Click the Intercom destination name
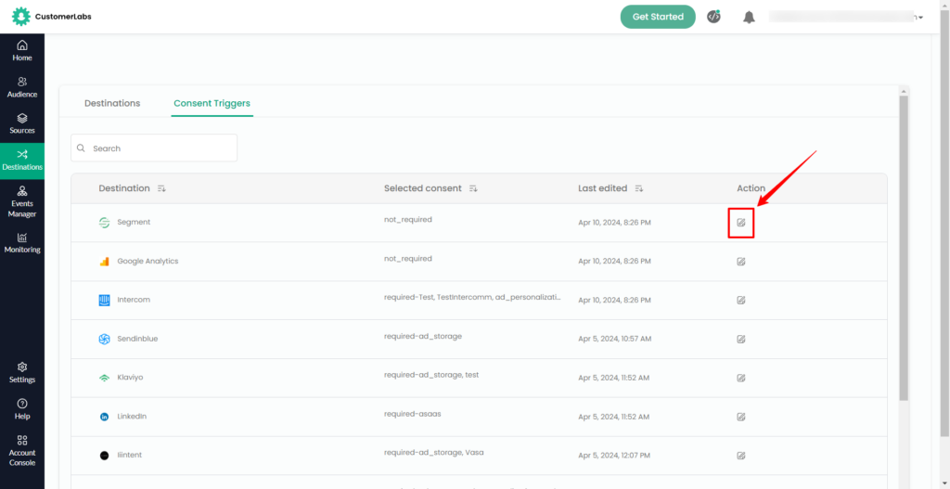The image size is (950, 489). 134,300
